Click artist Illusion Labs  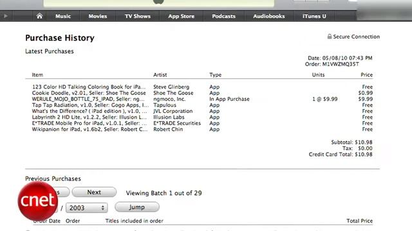(x=169, y=117)
